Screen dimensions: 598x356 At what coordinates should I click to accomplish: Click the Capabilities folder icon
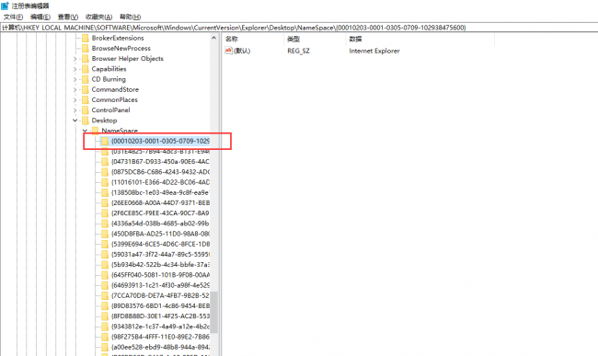tap(86, 69)
